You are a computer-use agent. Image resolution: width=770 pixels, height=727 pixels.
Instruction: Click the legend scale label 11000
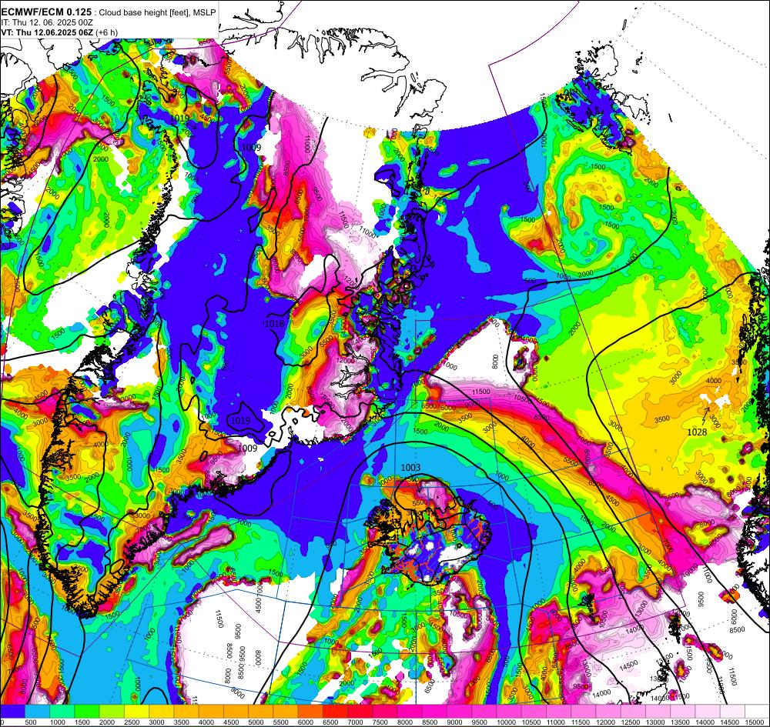(x=557, y=722)
